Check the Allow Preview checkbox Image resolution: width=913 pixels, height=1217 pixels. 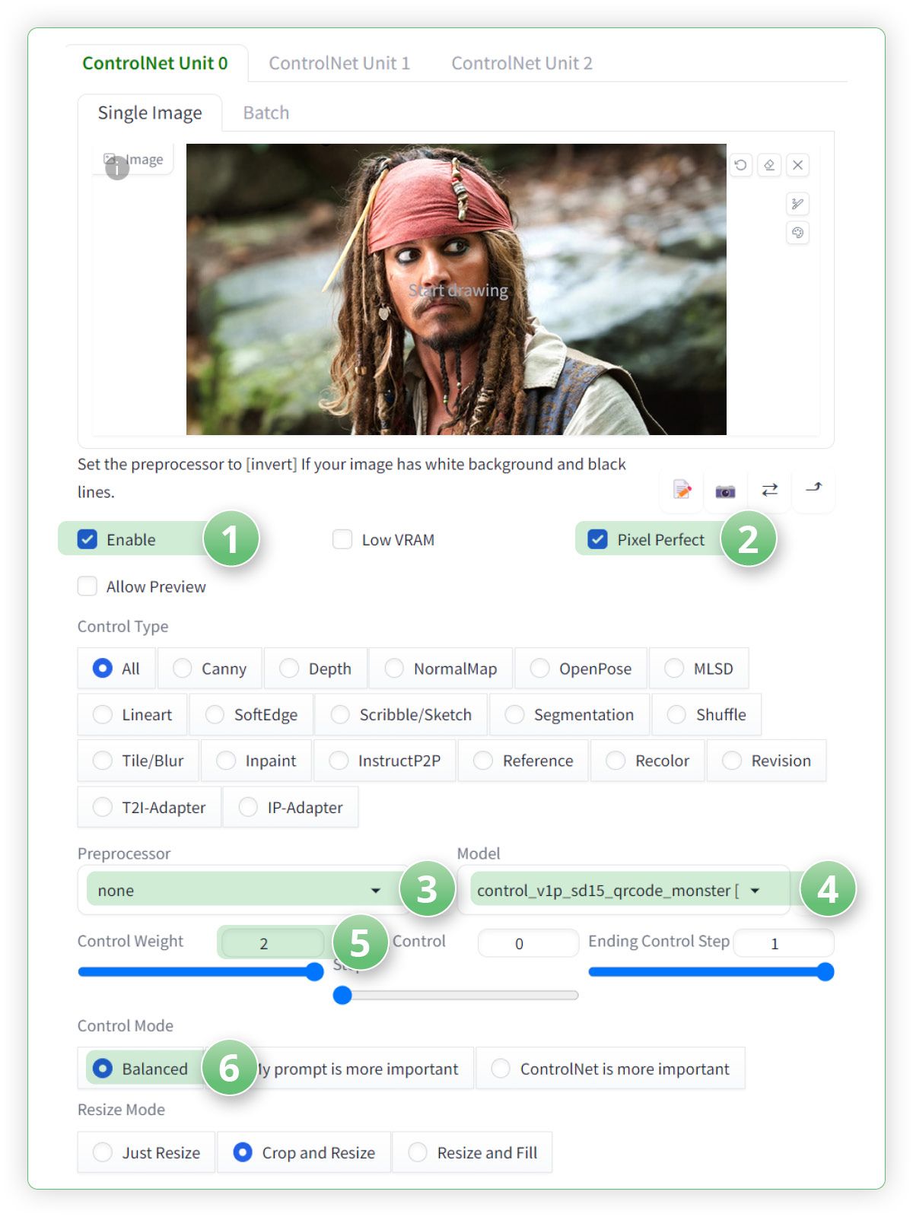click(x=87, y=586)
